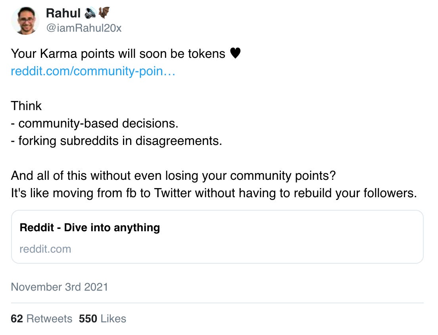Open Rahul's profile avatar photo
Viewport: 438px width, 335px height.
[x=25, y=21]
